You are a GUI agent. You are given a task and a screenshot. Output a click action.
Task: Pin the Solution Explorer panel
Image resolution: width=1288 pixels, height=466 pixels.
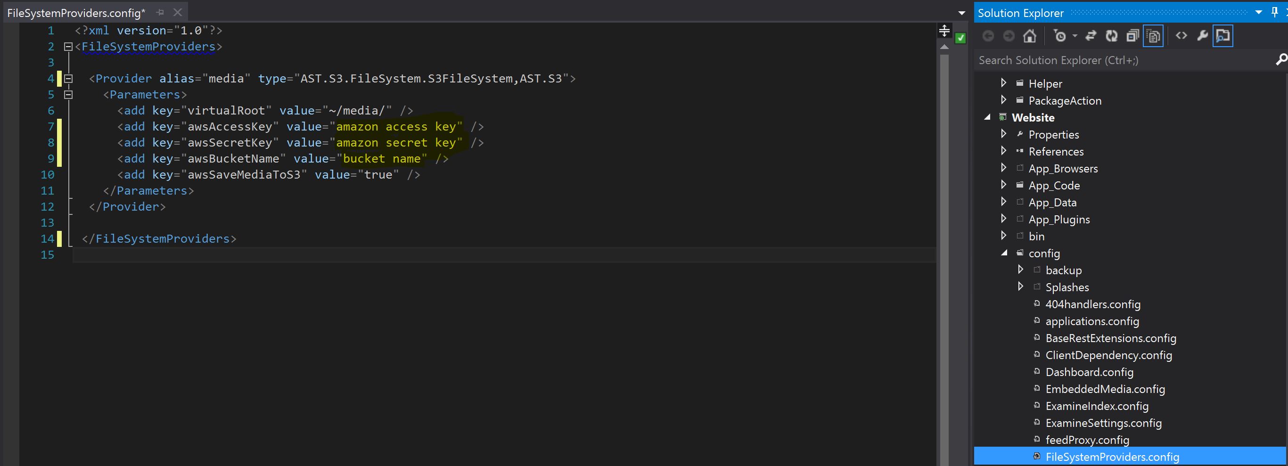coord(1275,13)
